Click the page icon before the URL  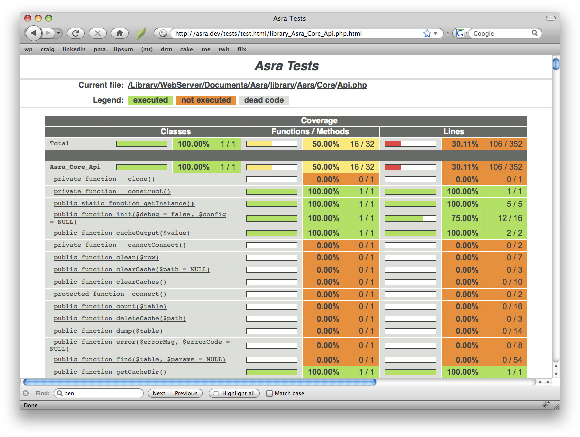tap(162, 33)
